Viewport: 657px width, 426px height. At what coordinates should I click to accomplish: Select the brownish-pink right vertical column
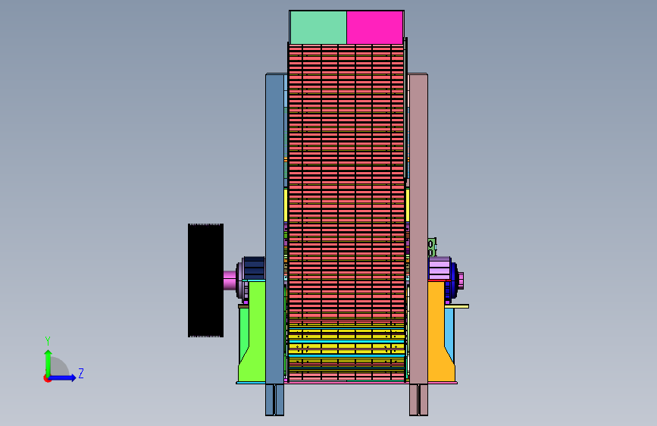pyautogui.click(x=418, y=228)
